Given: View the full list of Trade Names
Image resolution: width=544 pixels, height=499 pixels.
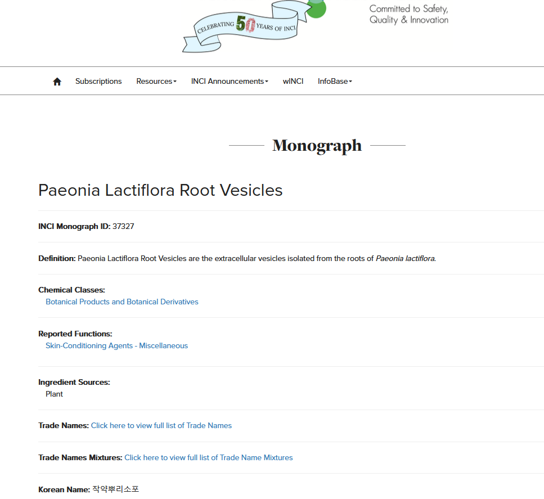Looking at the screenshot, I should 161,426.
